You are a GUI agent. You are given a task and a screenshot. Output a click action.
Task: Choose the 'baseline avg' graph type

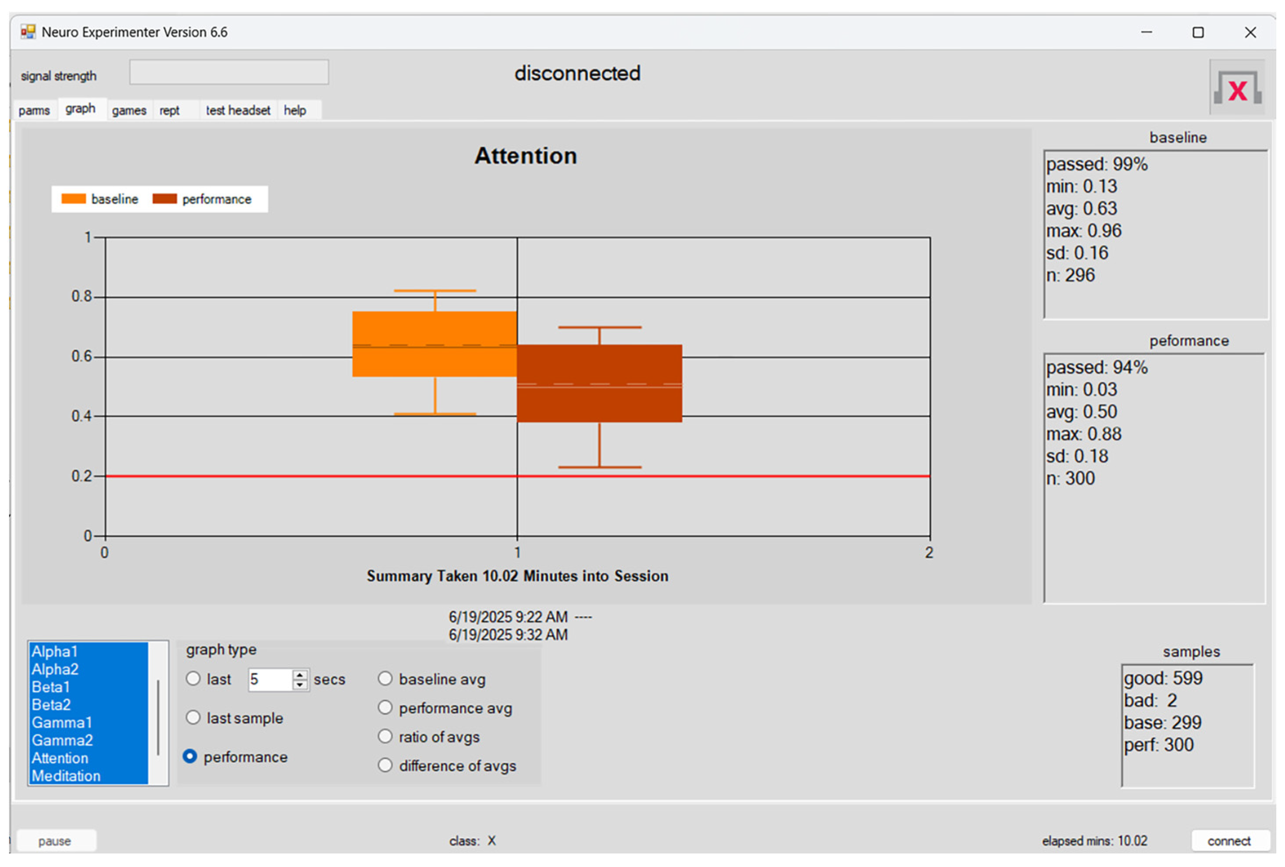pos(385,679)
